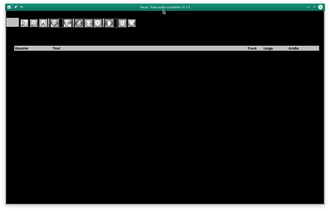Click the Länge column header
The width and height of the screenshot is (330, 211).
click(x=275, y=48)
